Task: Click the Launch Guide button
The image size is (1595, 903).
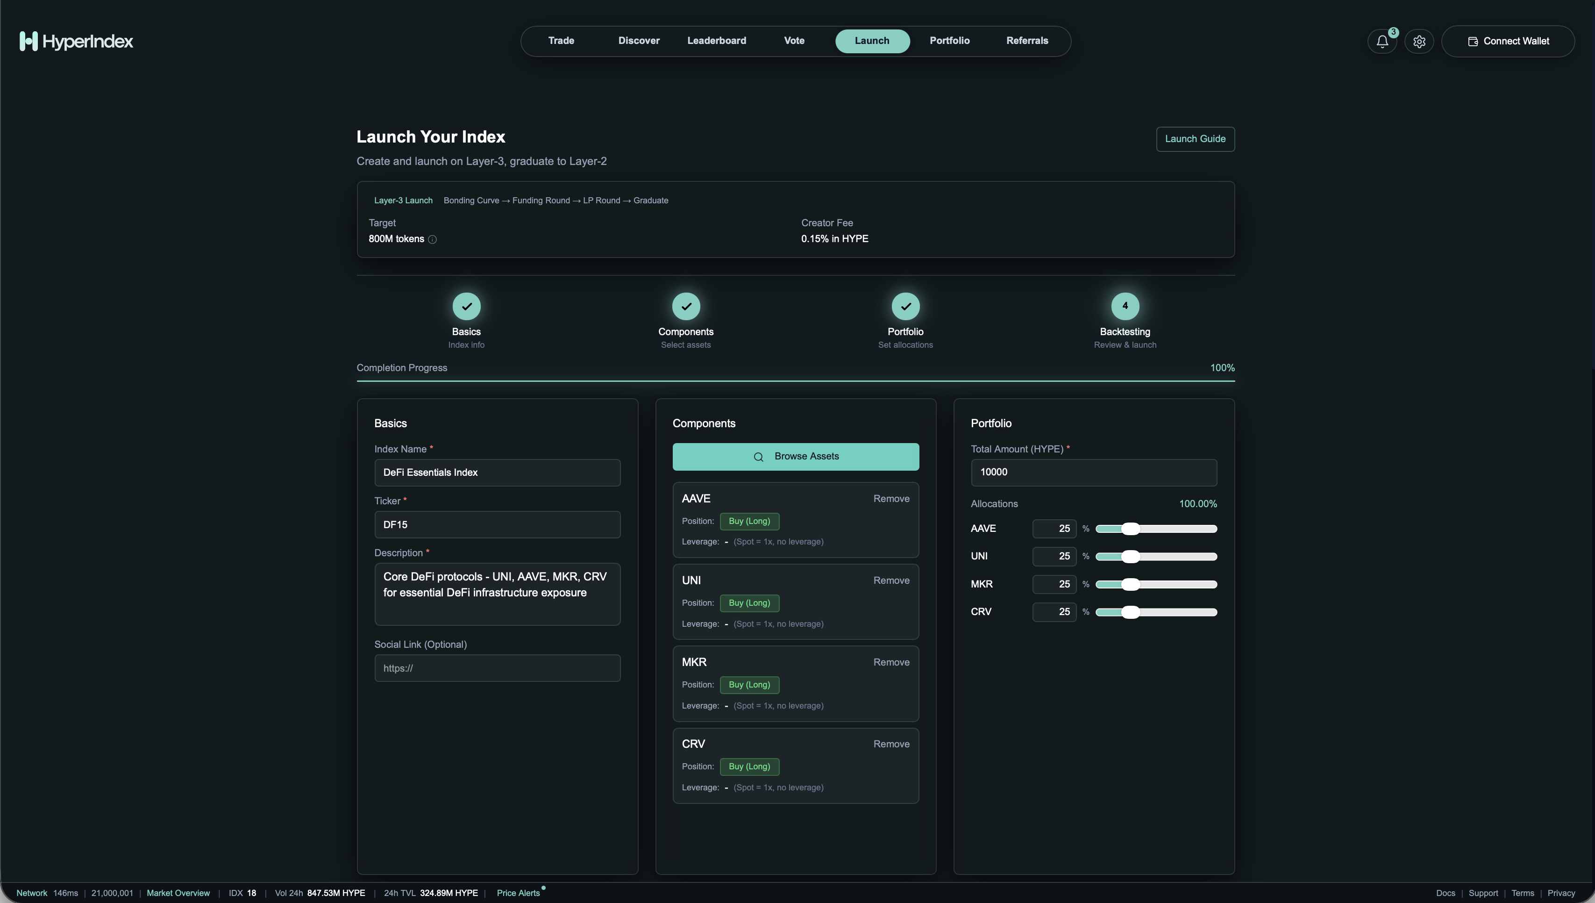Action: 1195,139
